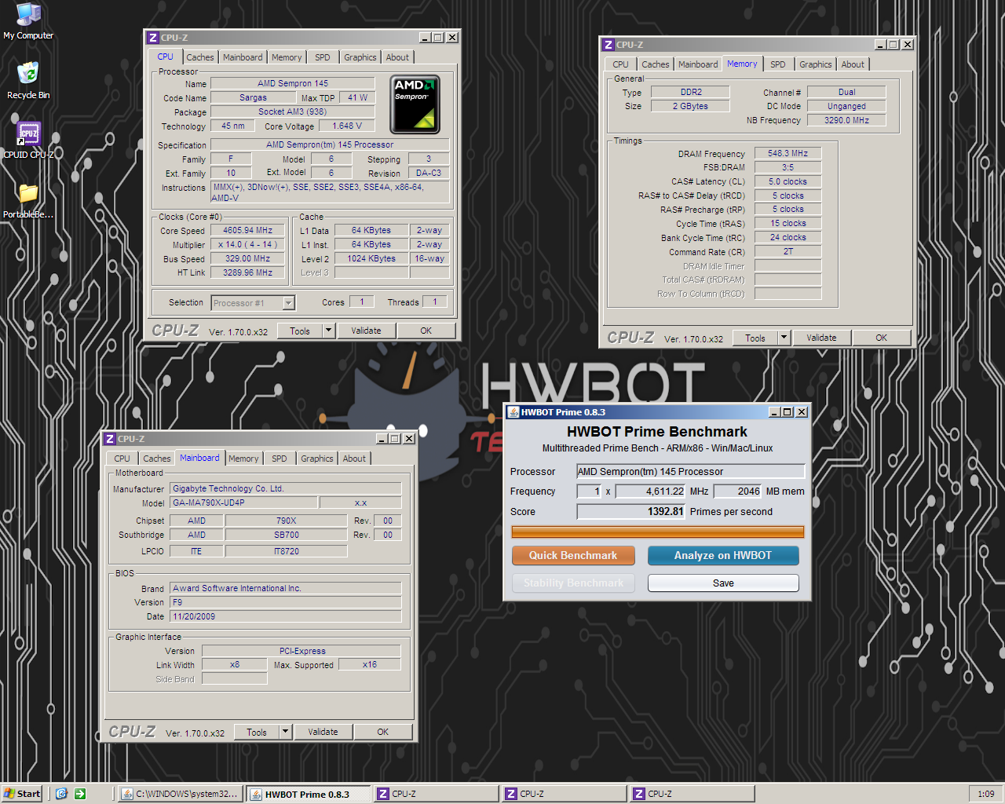Open Graphics tab in CPU window
Screen dimensions: 1005x804
coord(360,57)
